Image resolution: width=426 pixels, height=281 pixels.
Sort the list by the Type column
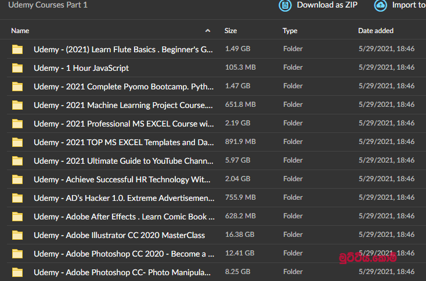coord(290,31)
